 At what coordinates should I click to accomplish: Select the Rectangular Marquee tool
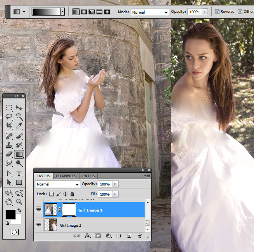9,108
